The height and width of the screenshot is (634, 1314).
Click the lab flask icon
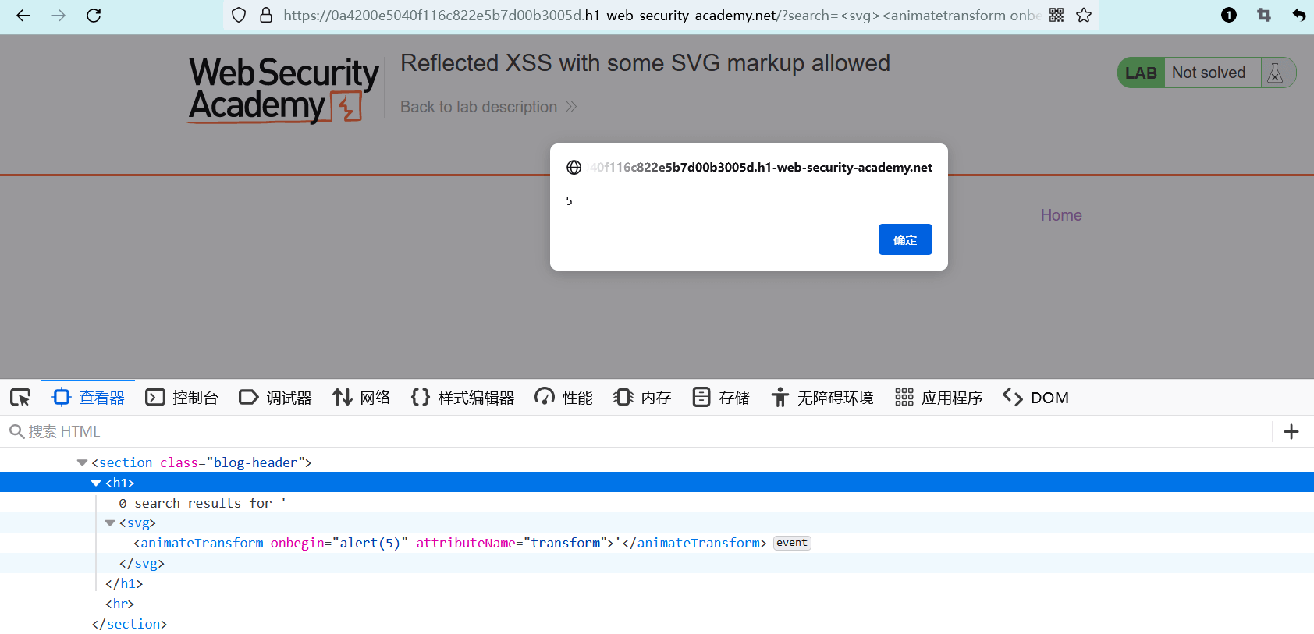pos(1275,73)
